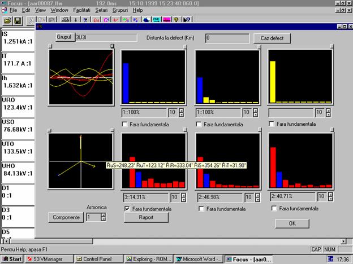Click the Distanta la defect input field
This screenshot has height=264, width=353.
coord(226,38)
